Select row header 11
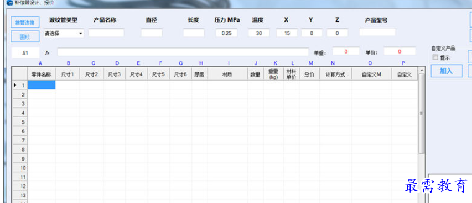Image resolution: width=472 pixels, height=203 pixels. [x=19, y=177]
